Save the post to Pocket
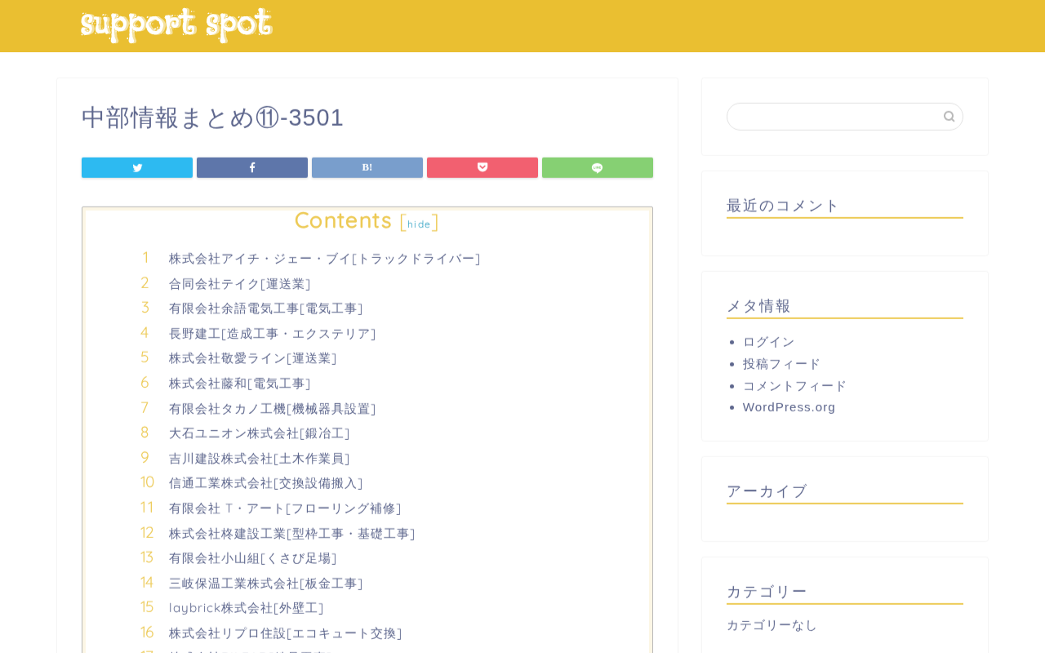Screen dimensions: 1045x653 (x=482, y=167)
